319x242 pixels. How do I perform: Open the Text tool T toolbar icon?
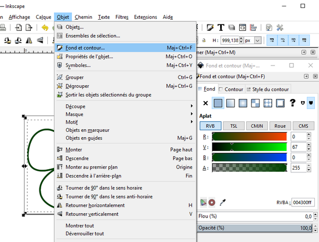pos(221,28)
